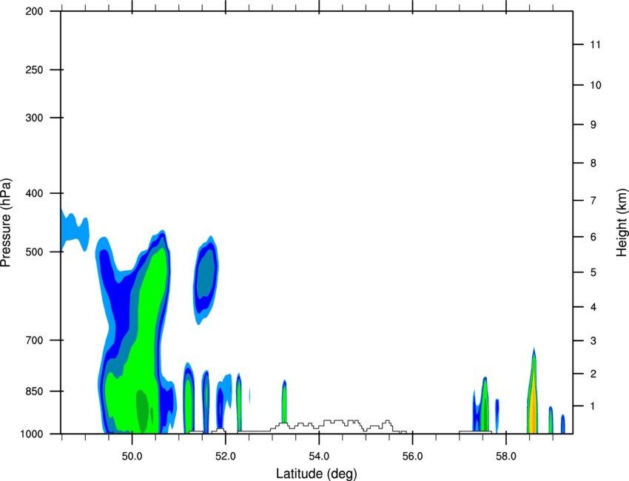Screen dimensions: 629x481
Task: Pick the 11 km height label
Action: (x=595, y=44)
